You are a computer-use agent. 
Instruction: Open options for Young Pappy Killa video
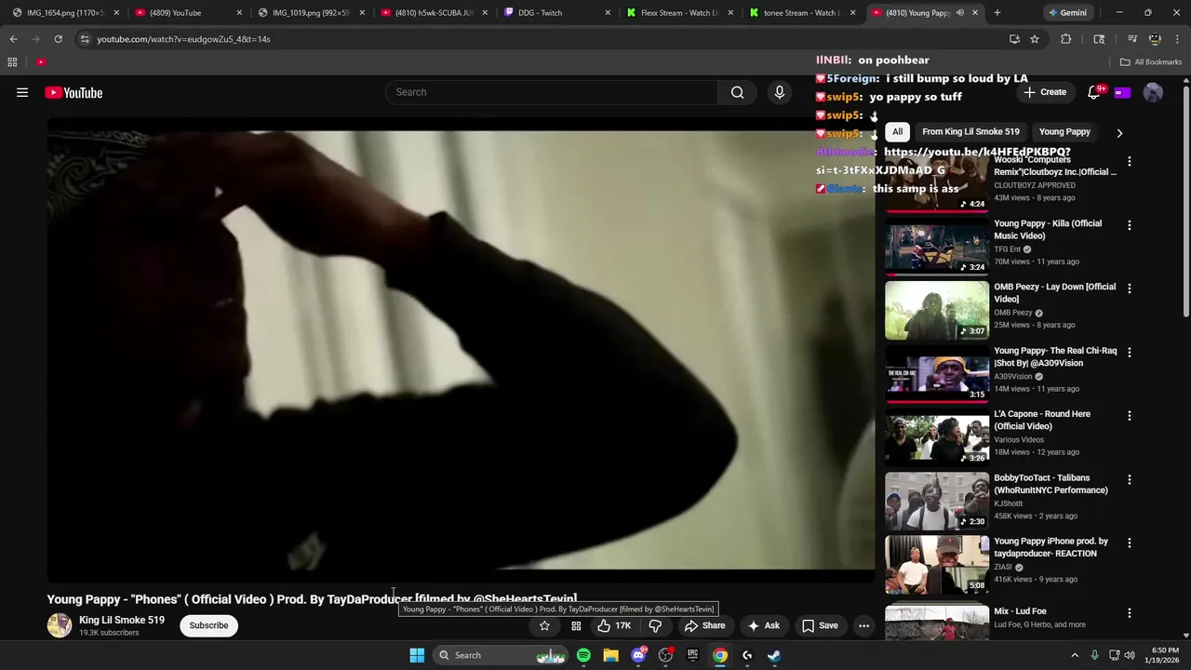point(1130,225)
